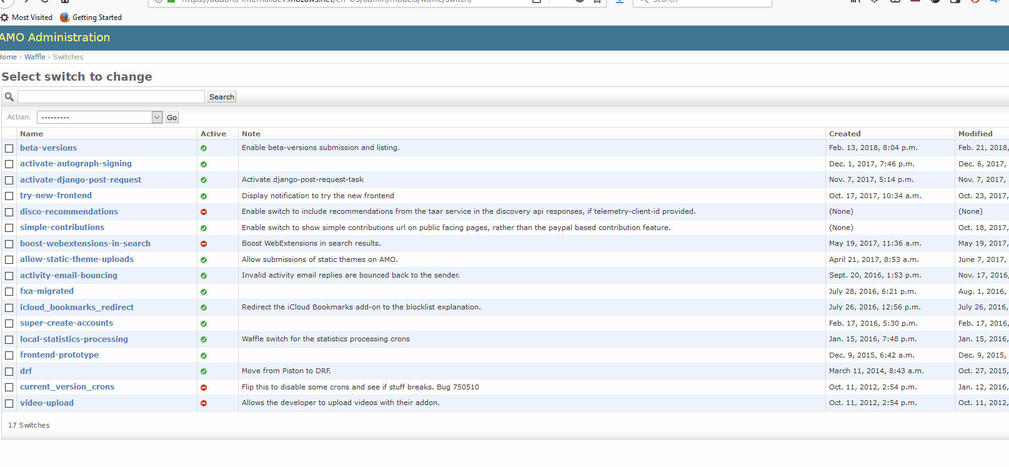Image resolution: width=1009 pixels, height=467 pixels.
Task: Tick the video-upload row checkbox
Action: [x=9, y=404]
